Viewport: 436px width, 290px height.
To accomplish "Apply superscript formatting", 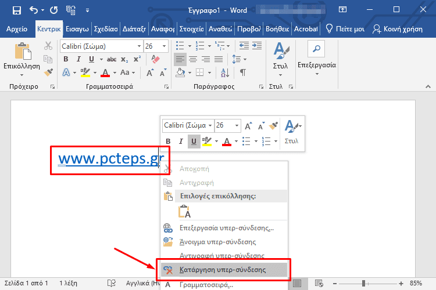I will 137,59.
